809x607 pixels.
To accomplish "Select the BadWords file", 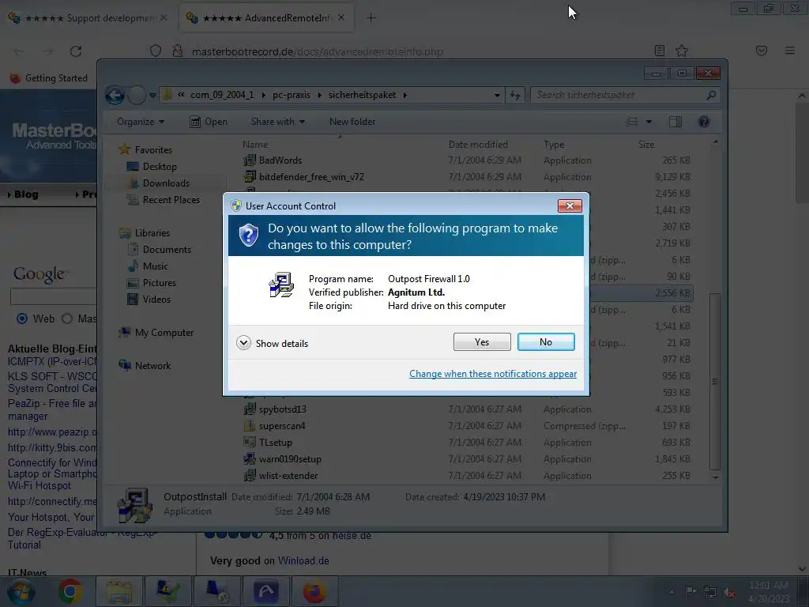I will point(280,160).
